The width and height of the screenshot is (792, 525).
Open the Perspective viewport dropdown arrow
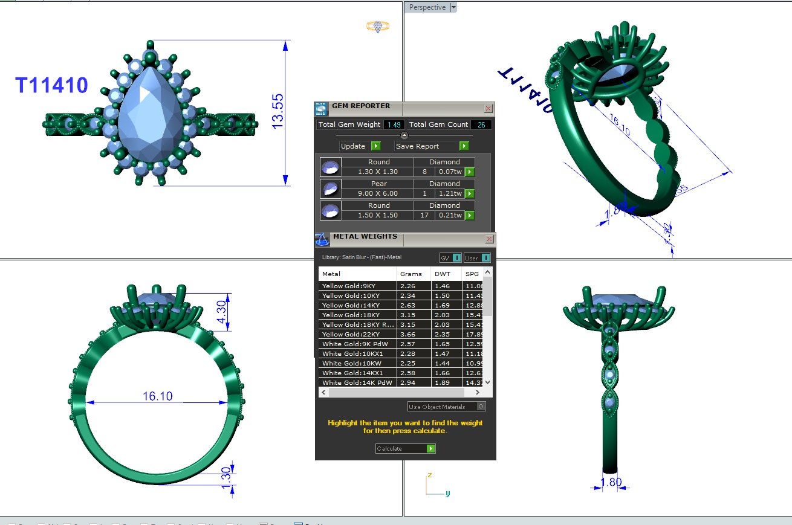[453, 7]
